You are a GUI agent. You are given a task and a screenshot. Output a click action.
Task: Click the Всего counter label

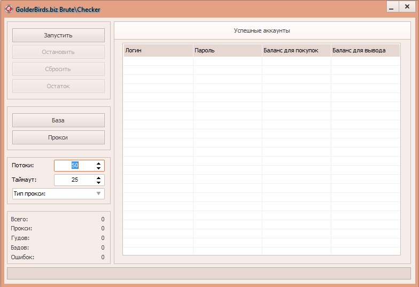[19, 219]
